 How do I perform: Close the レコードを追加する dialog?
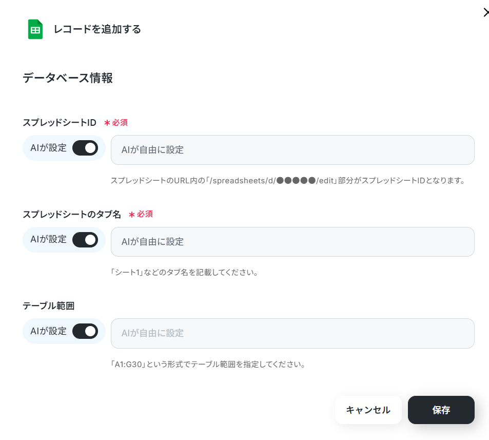tap(485, 13)
